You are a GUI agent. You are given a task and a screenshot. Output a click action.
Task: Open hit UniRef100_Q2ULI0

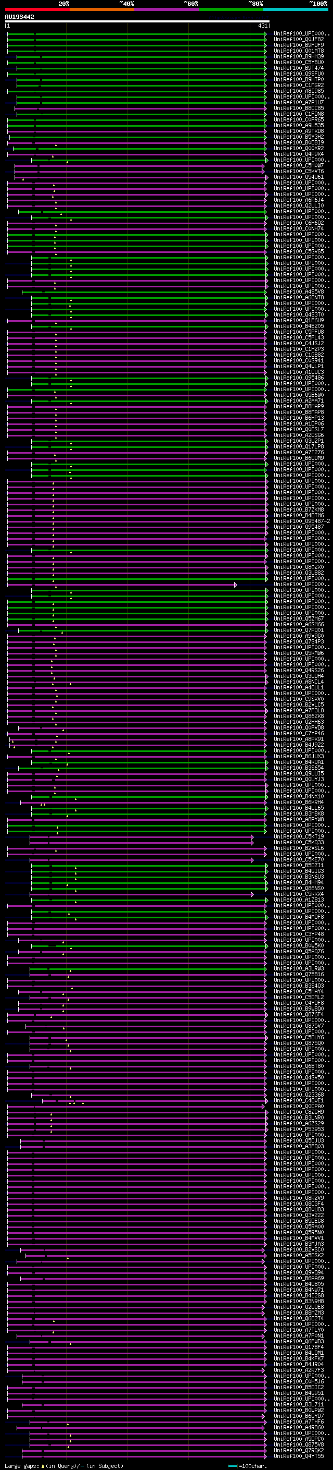click(x=298, y=206)
